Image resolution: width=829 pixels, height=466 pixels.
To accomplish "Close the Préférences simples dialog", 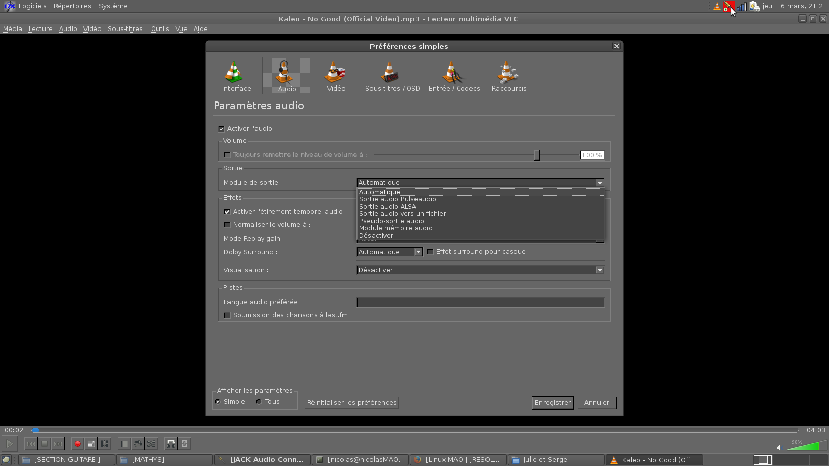I will tap(617, 46).
